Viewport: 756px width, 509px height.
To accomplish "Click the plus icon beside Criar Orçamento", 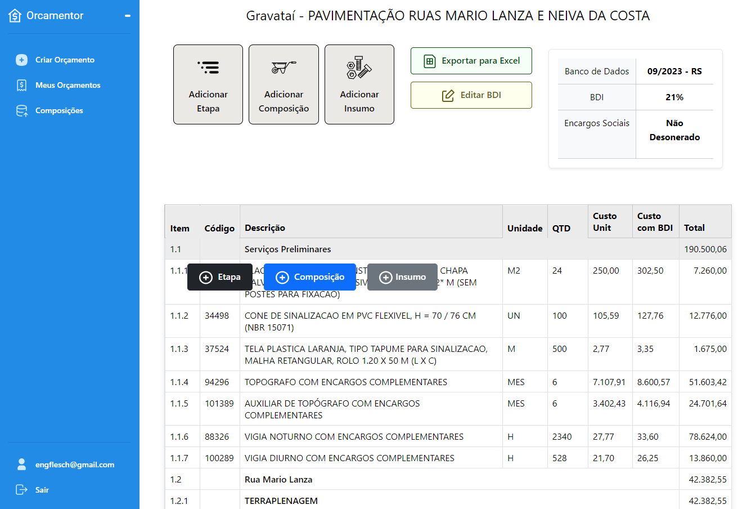I will coord(21,59).
